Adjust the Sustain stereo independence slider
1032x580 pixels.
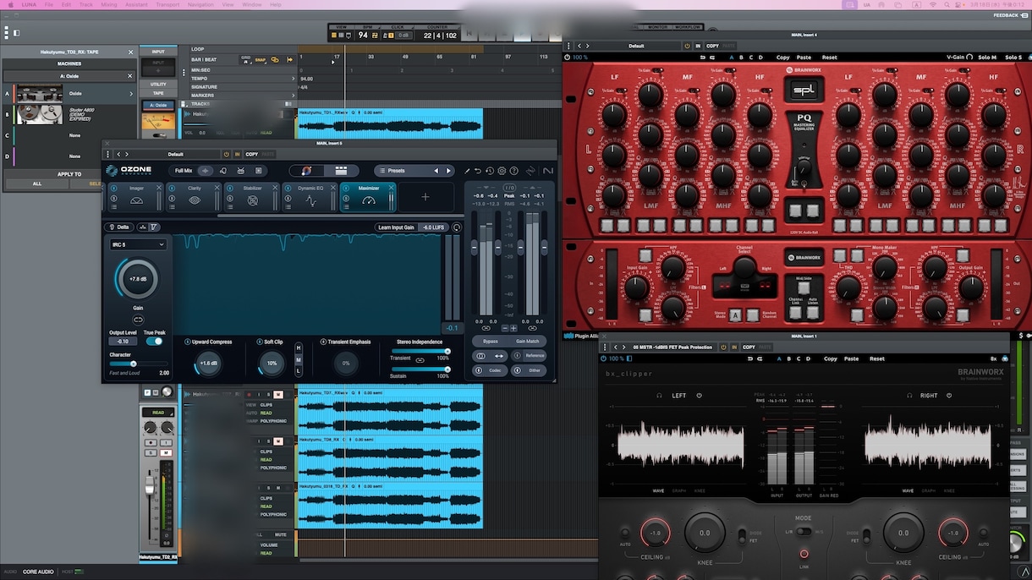[x=420, y=369]
